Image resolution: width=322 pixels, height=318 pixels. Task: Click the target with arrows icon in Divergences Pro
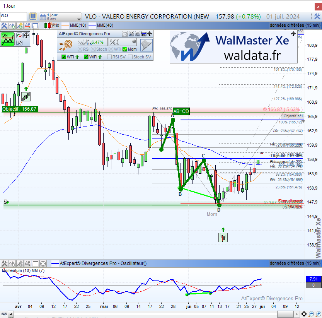[x=66, y=45]
